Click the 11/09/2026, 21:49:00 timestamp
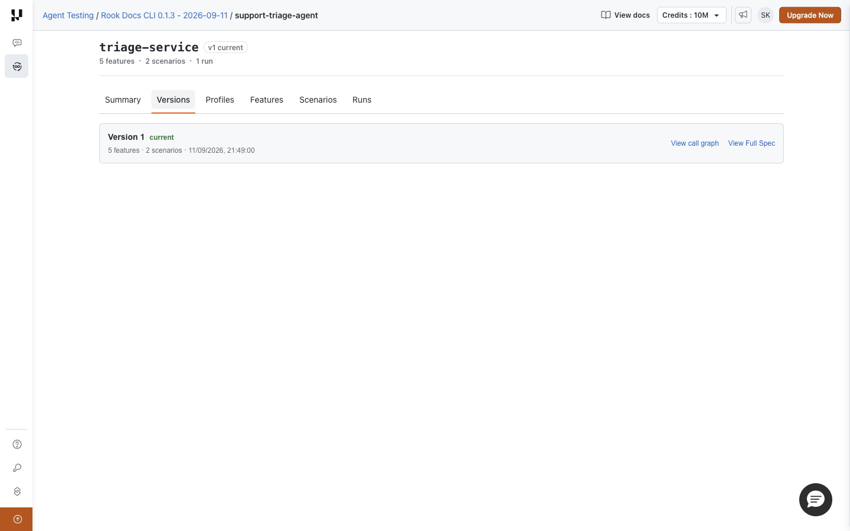This screenshot has width=850, height=531. [x=221, y=150]
